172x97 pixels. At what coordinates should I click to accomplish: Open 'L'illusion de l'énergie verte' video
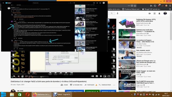(127, 65)
